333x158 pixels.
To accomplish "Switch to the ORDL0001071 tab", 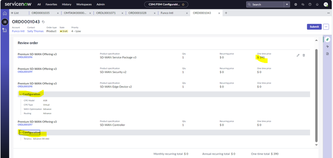I will 106,13.
